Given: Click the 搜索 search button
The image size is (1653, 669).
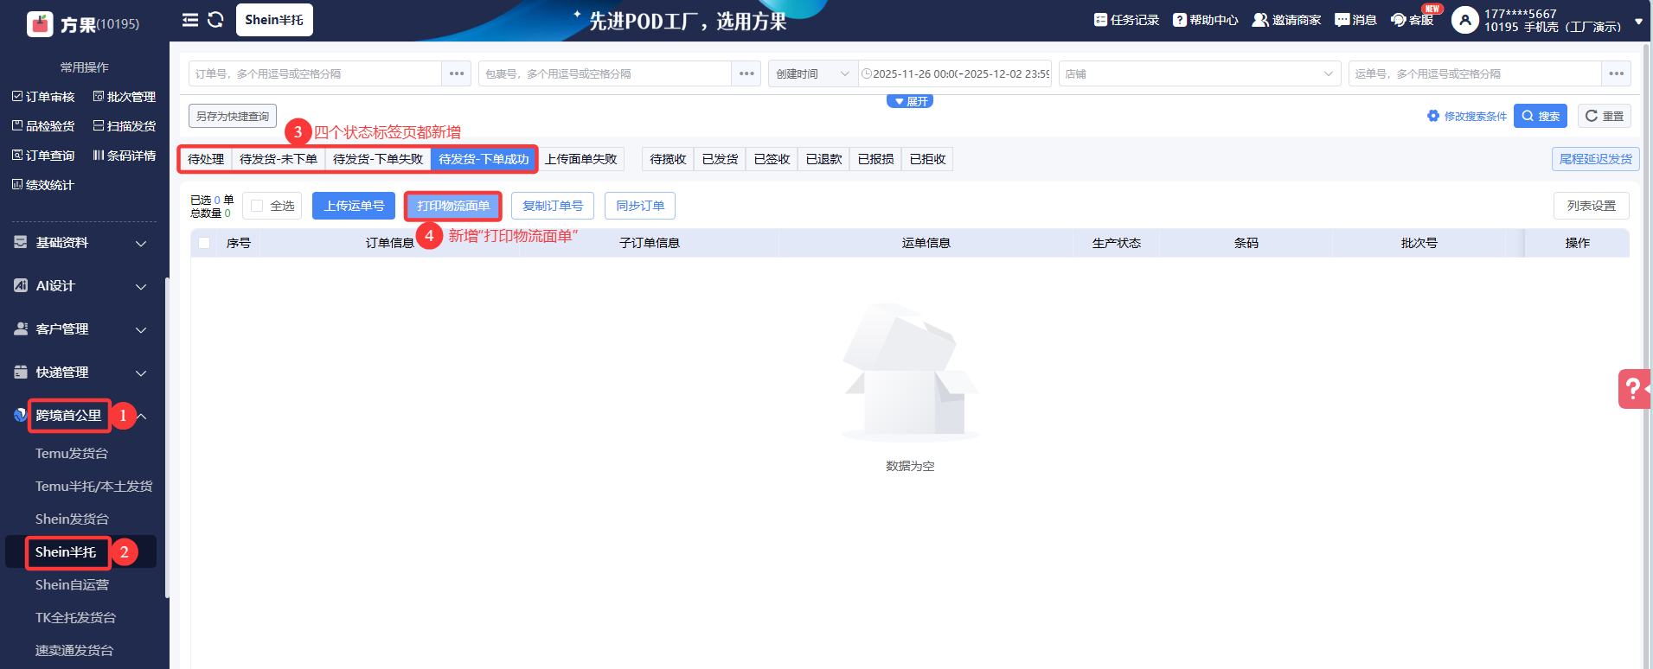Looking at the screenshot, I should coord(1541,116).
